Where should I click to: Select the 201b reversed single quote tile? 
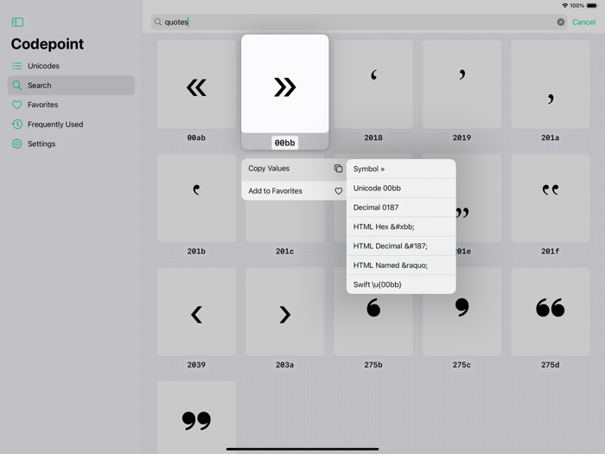[196, 198]
